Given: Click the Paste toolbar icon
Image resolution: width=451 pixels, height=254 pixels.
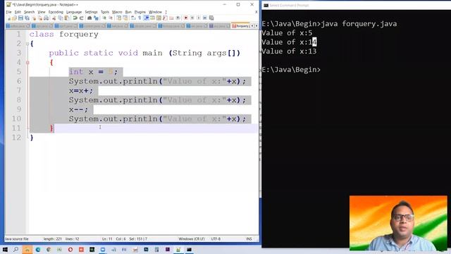Looking at the screenshot, I should coord(67,18).
